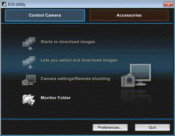Click the EOS Utility title bar app icon

point(4,4)
